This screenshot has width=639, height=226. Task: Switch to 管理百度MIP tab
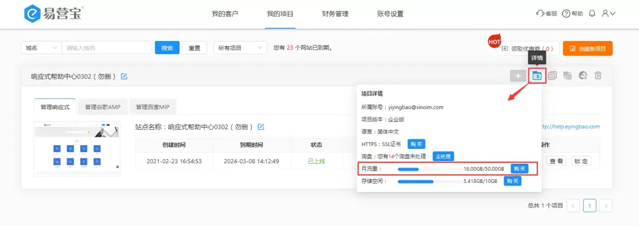[x=153, y=107]
